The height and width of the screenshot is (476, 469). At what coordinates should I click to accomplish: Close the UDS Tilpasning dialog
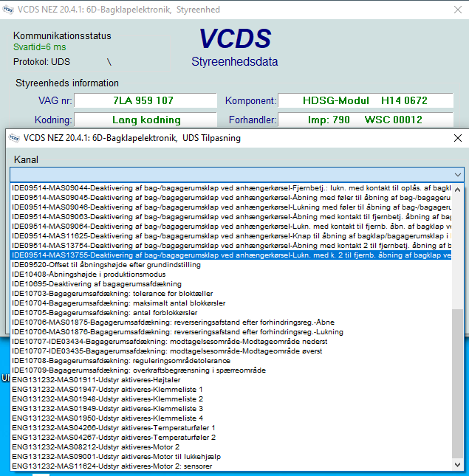457,138
